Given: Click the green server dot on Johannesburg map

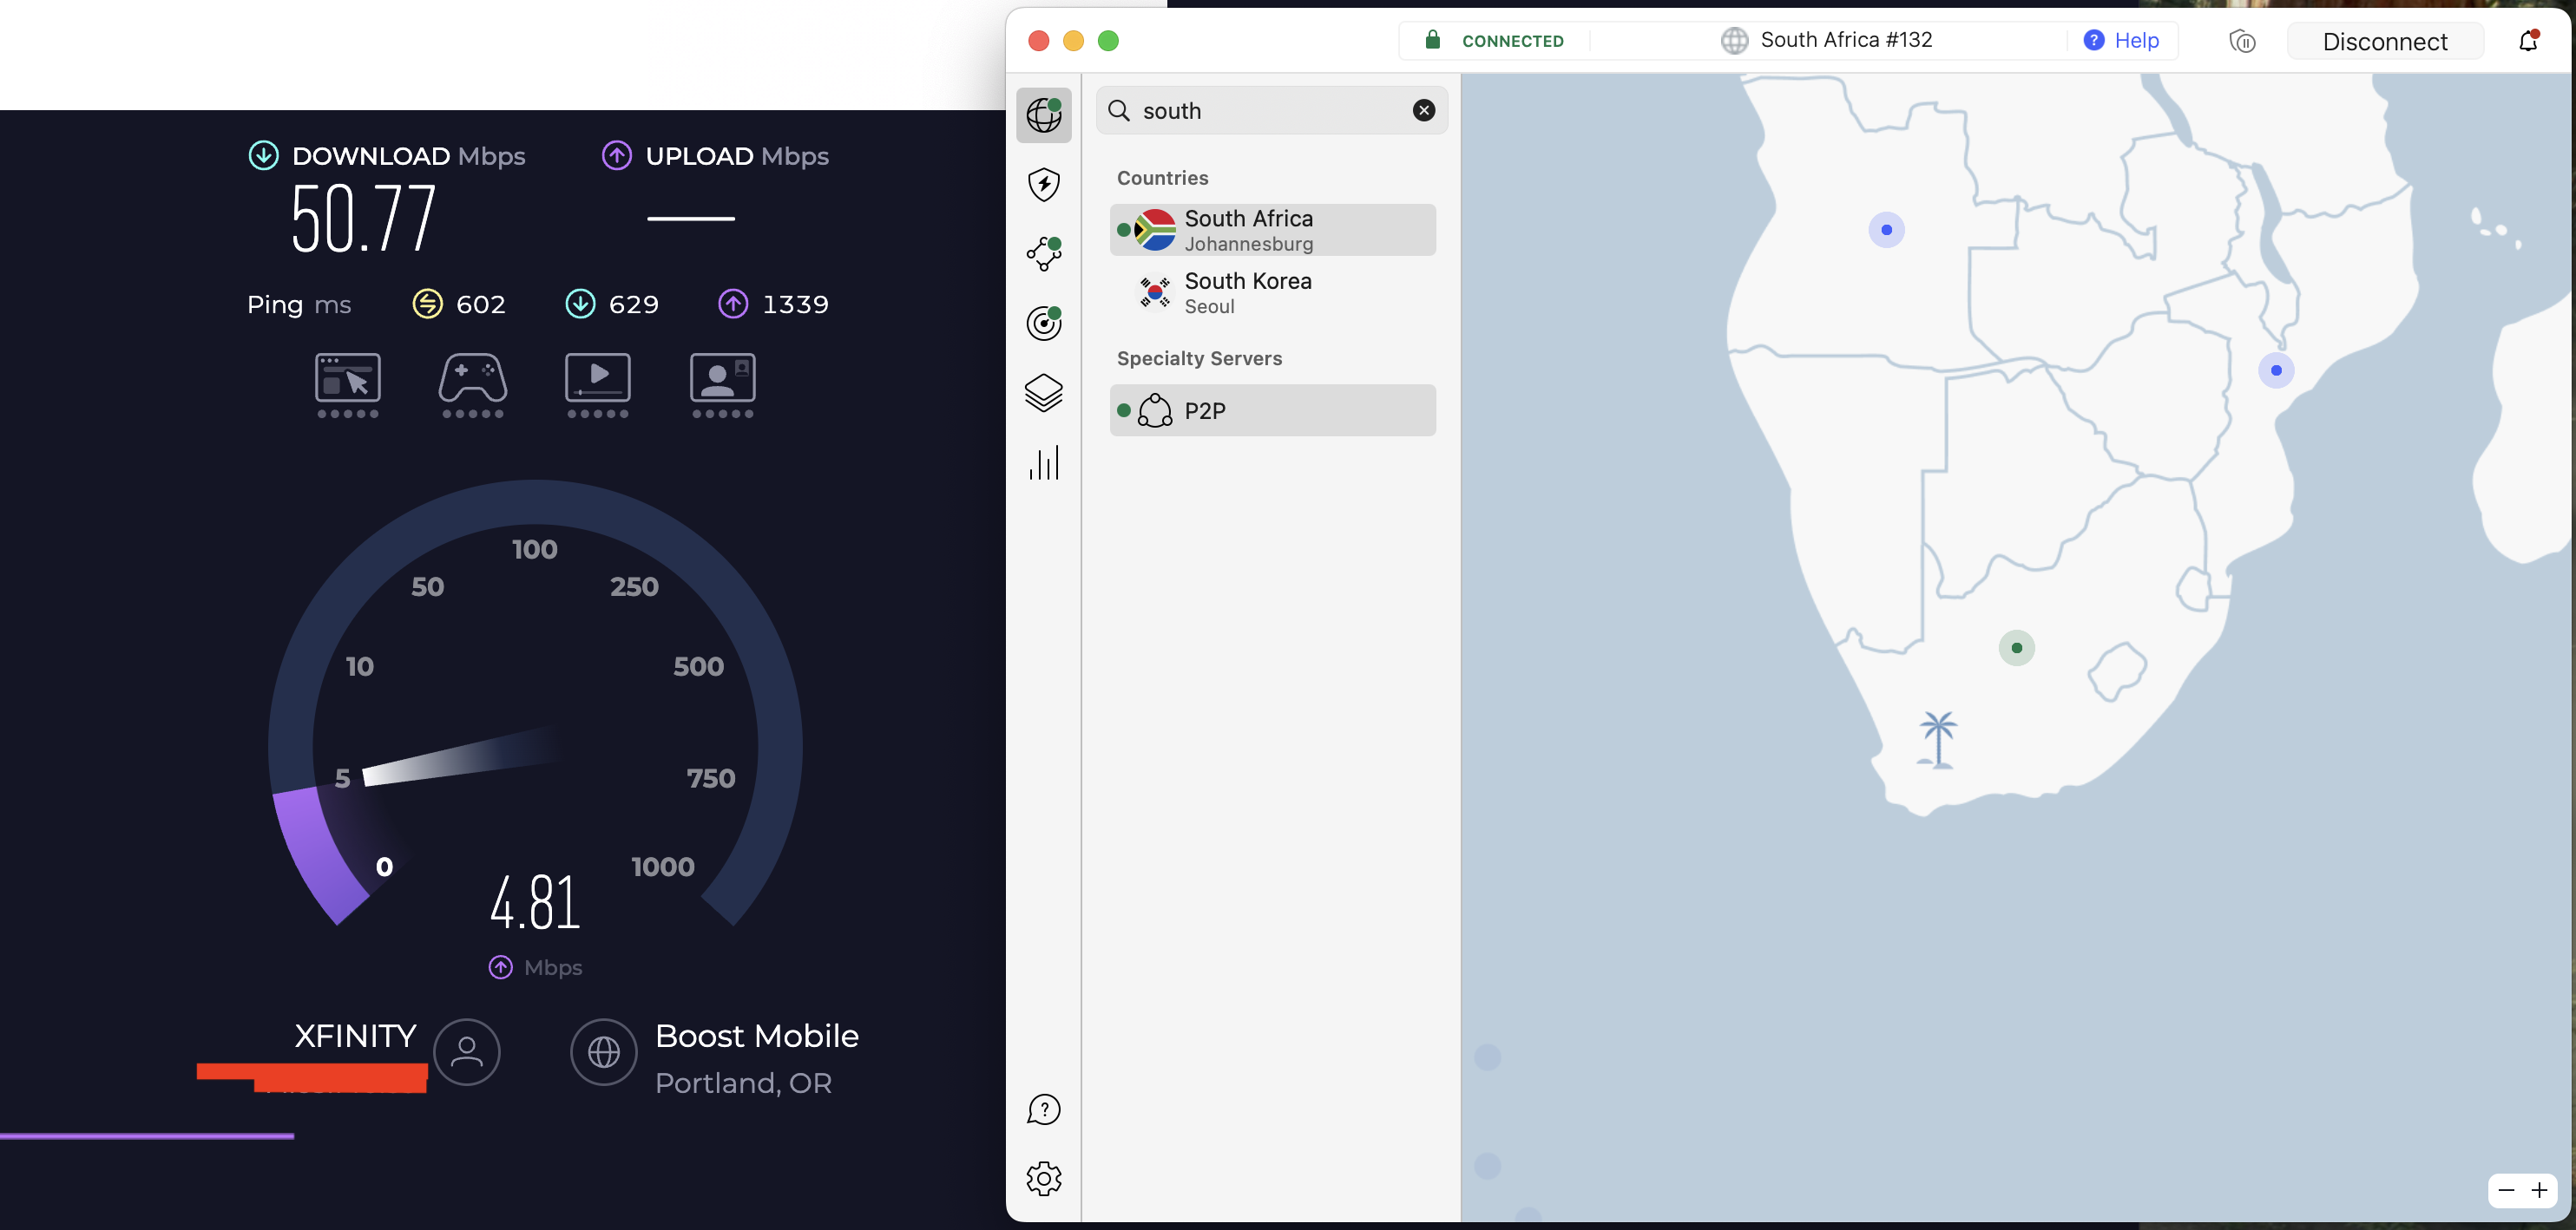Looking at the screenshot, I should tap(2017, 647).
